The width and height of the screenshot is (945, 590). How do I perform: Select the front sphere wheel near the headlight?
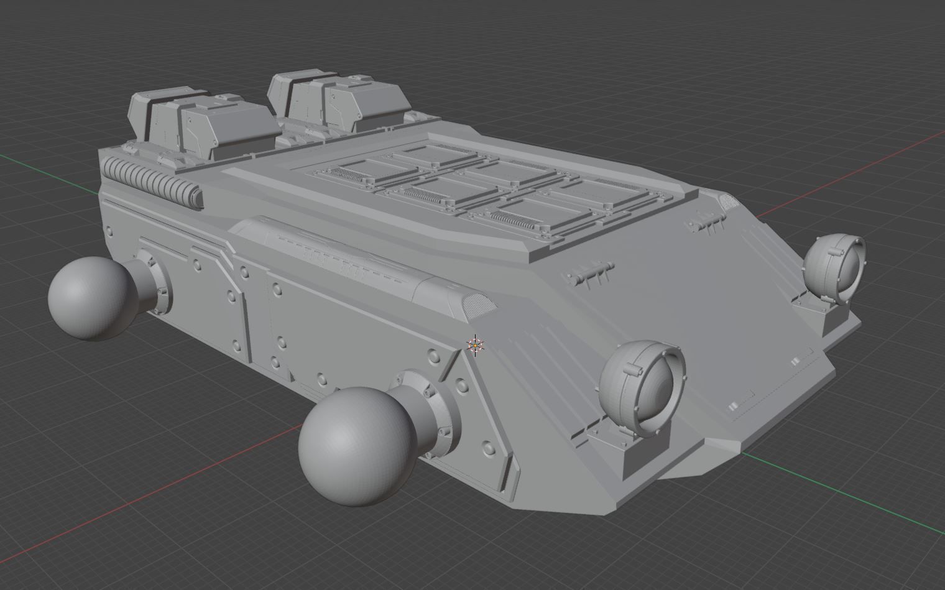tap(358, 446)
